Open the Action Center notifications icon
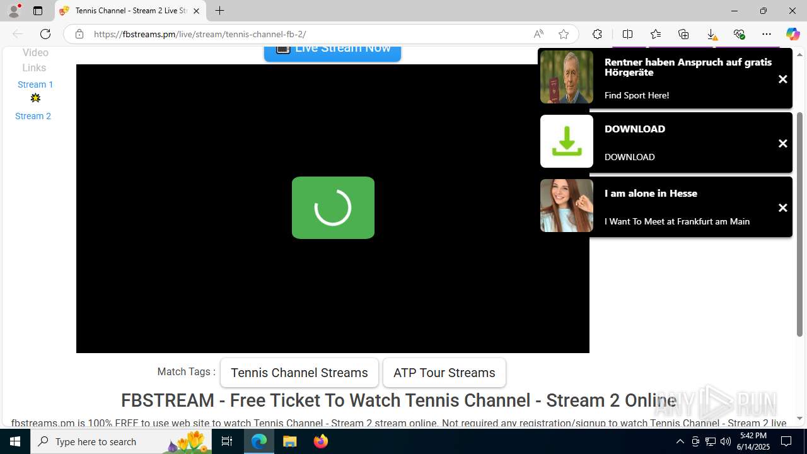807x454 pixels. [786, 441]
